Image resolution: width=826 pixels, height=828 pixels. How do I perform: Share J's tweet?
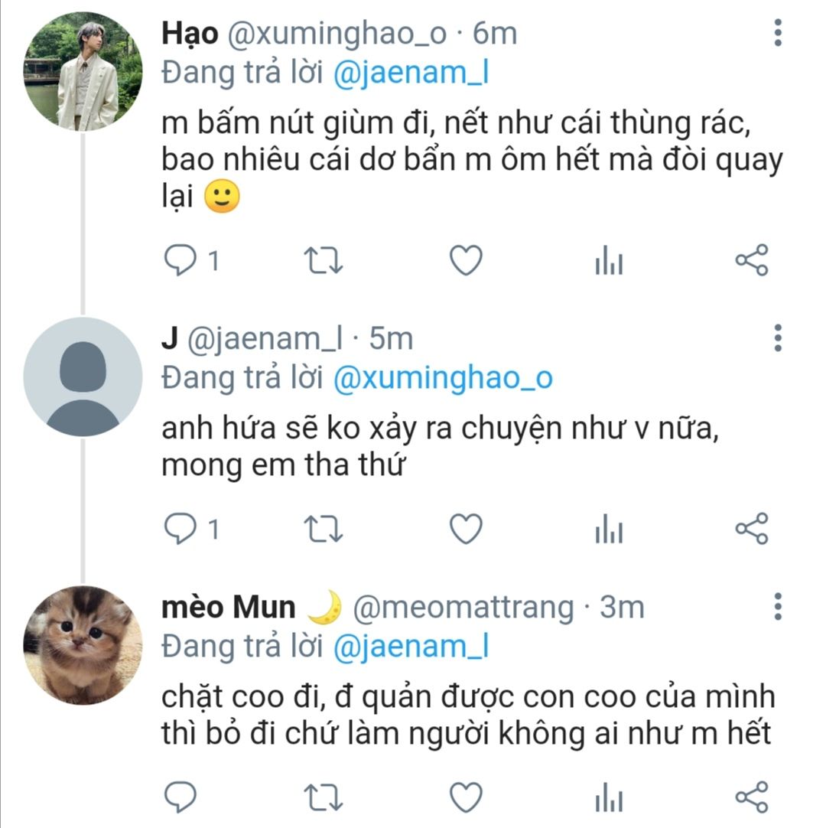[751, 529]
